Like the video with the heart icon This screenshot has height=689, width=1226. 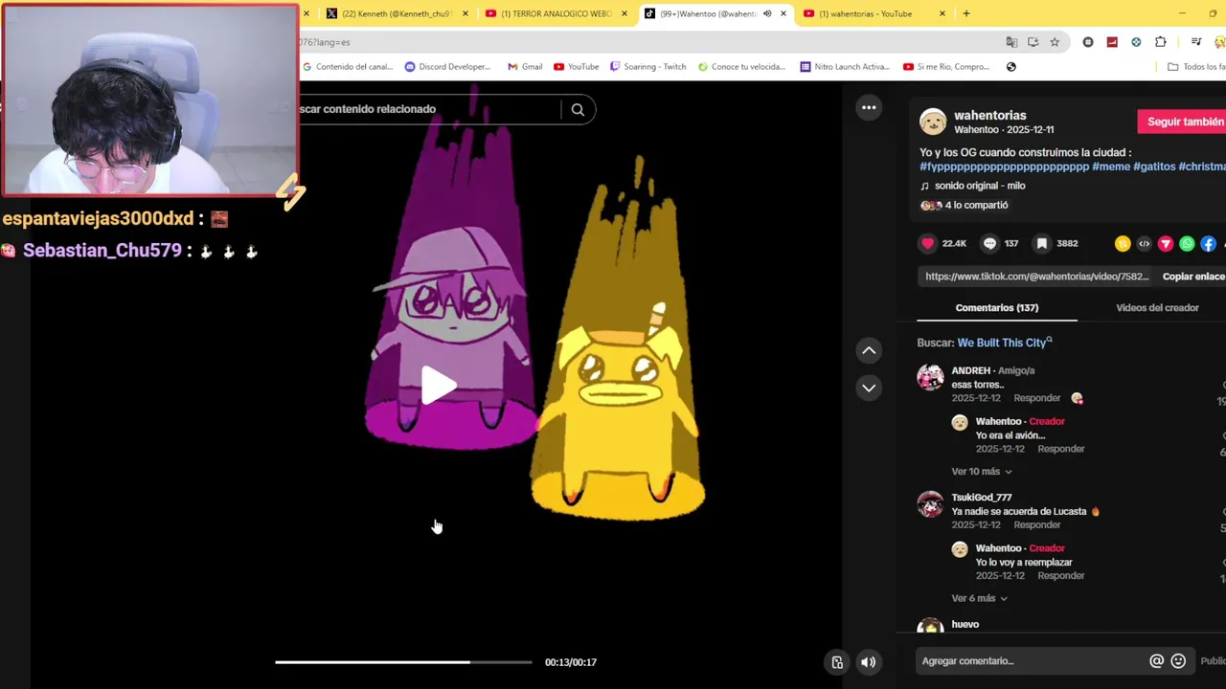pyautogui.click(x=927, y=244)
